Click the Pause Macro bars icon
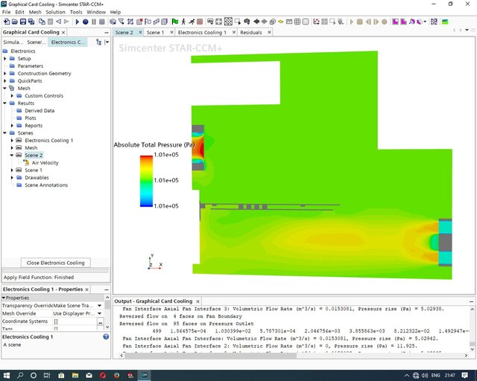The image size is (477, 381). pos(94,22)
